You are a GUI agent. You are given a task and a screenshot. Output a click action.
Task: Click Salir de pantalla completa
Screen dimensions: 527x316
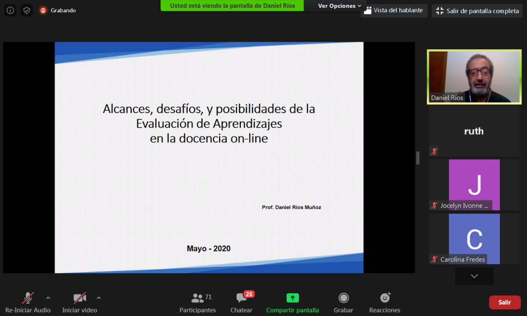(x=478, y=11)
